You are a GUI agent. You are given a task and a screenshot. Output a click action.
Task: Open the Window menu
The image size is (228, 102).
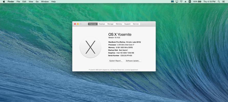(45, 2)
